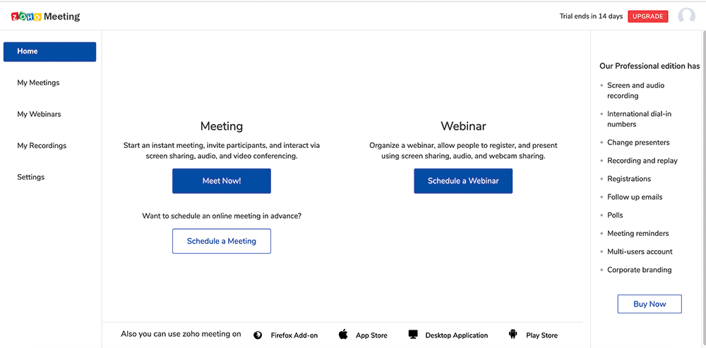Open the App Store link
Screen dimensions: 706x348
tap(371, 335)
